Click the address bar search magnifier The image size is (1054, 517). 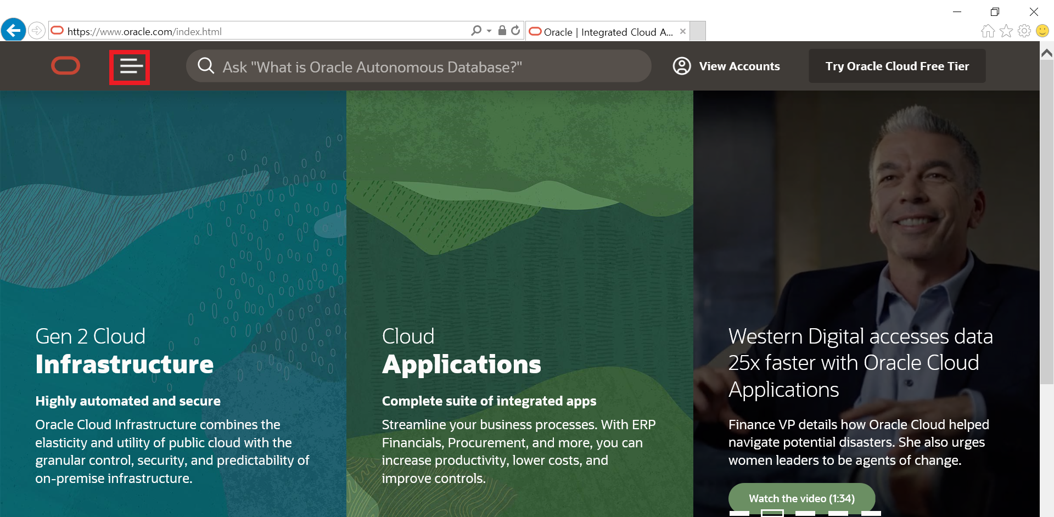point(476,31)
